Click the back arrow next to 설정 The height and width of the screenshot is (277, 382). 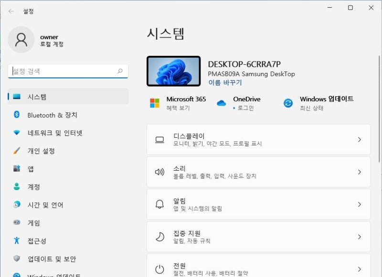[x=11, y=11]
